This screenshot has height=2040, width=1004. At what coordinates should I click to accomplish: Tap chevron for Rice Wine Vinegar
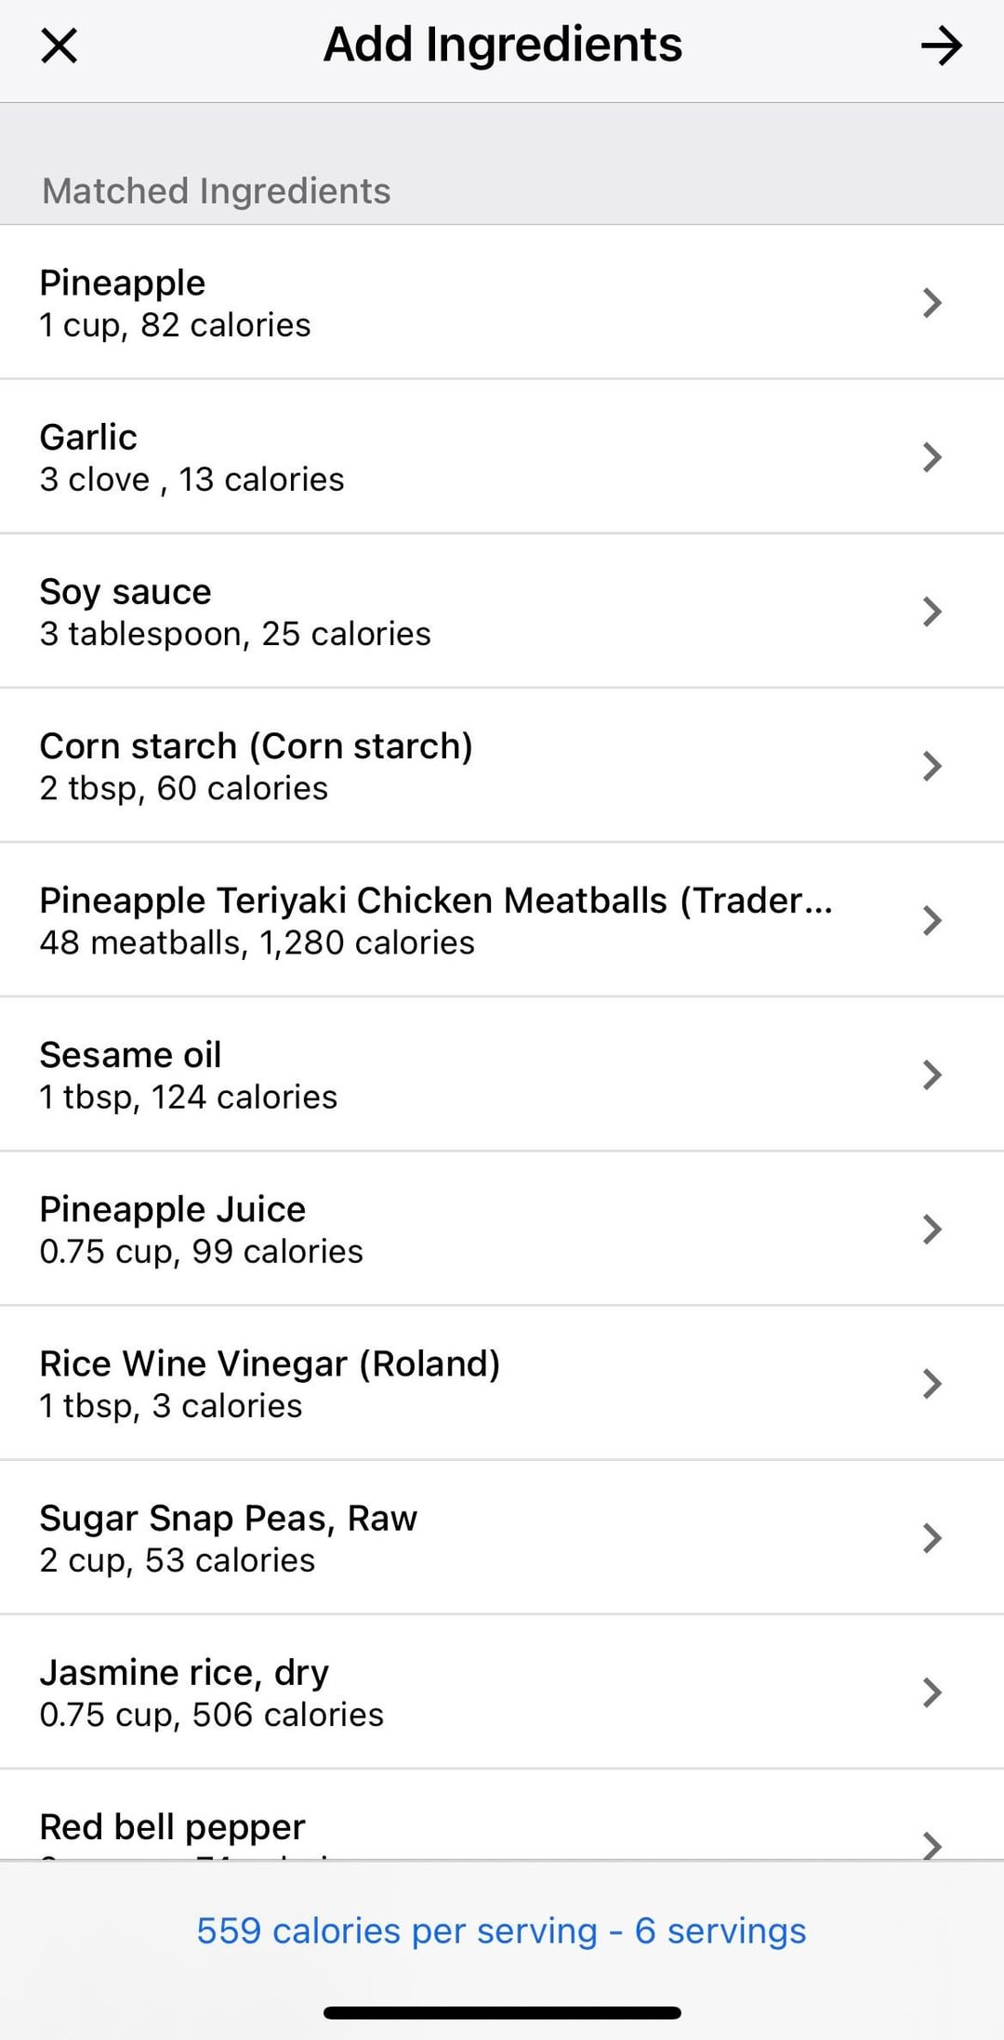click(931, 1383)
